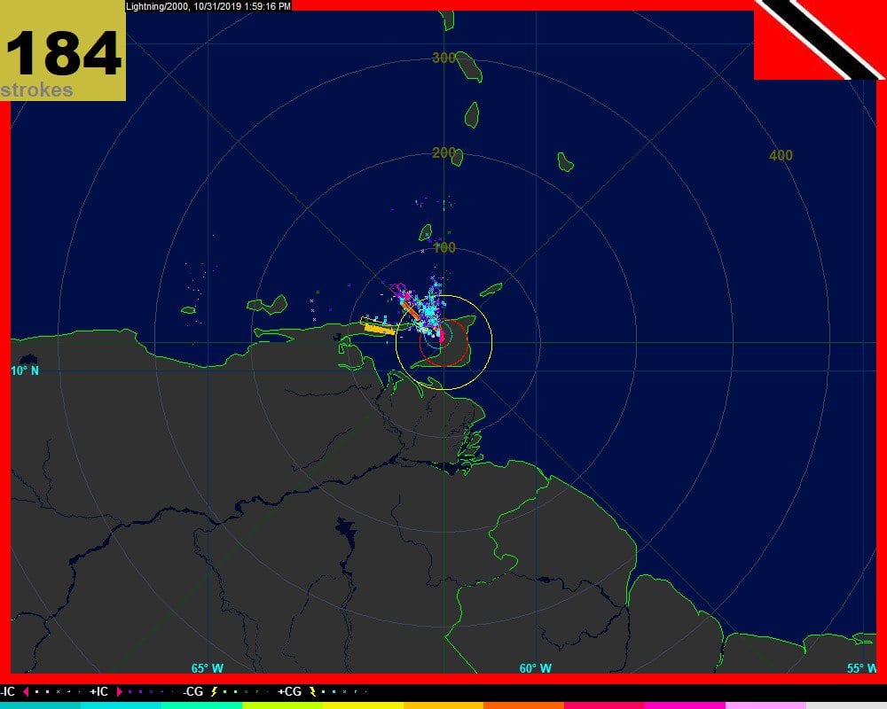887x709 pixels.
Task: Click the pink -IC left-pointing triangle symbol
Action: coord(26,691)
